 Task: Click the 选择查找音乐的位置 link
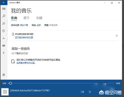26,63
